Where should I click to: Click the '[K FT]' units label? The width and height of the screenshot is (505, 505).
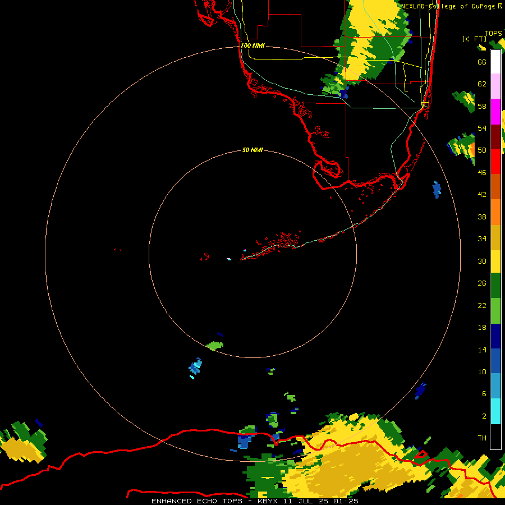tap(474, 39)
